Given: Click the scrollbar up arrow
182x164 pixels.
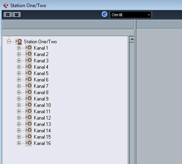Looking at the screenshot, I should 132,39.
